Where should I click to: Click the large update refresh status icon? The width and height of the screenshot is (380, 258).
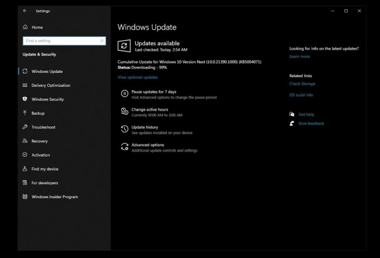(124, 46)
